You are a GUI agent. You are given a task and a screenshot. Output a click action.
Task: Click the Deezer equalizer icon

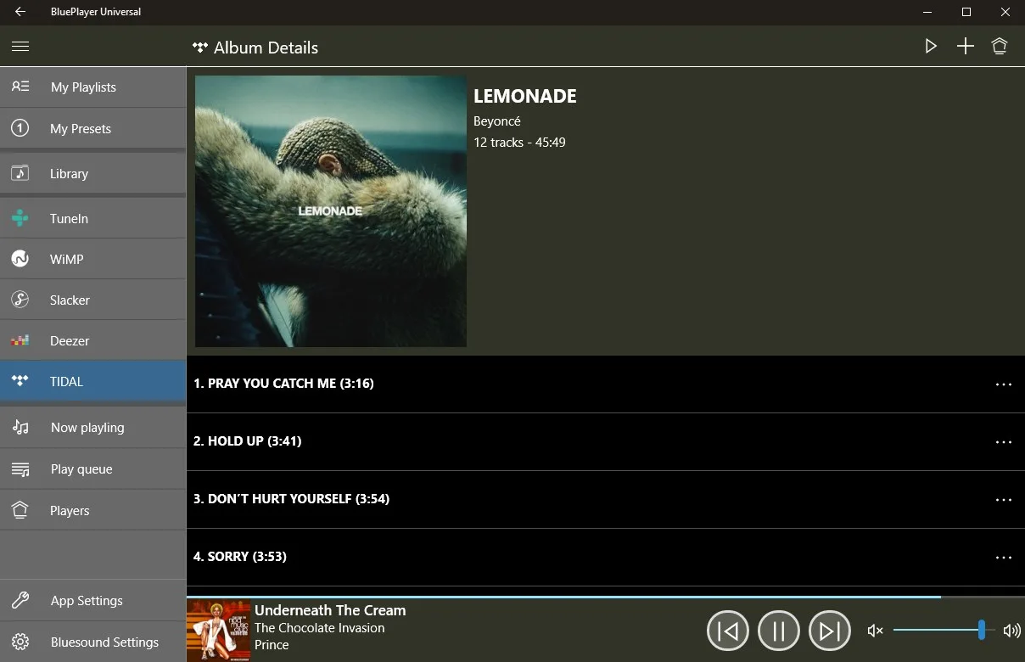click(20, 340)
